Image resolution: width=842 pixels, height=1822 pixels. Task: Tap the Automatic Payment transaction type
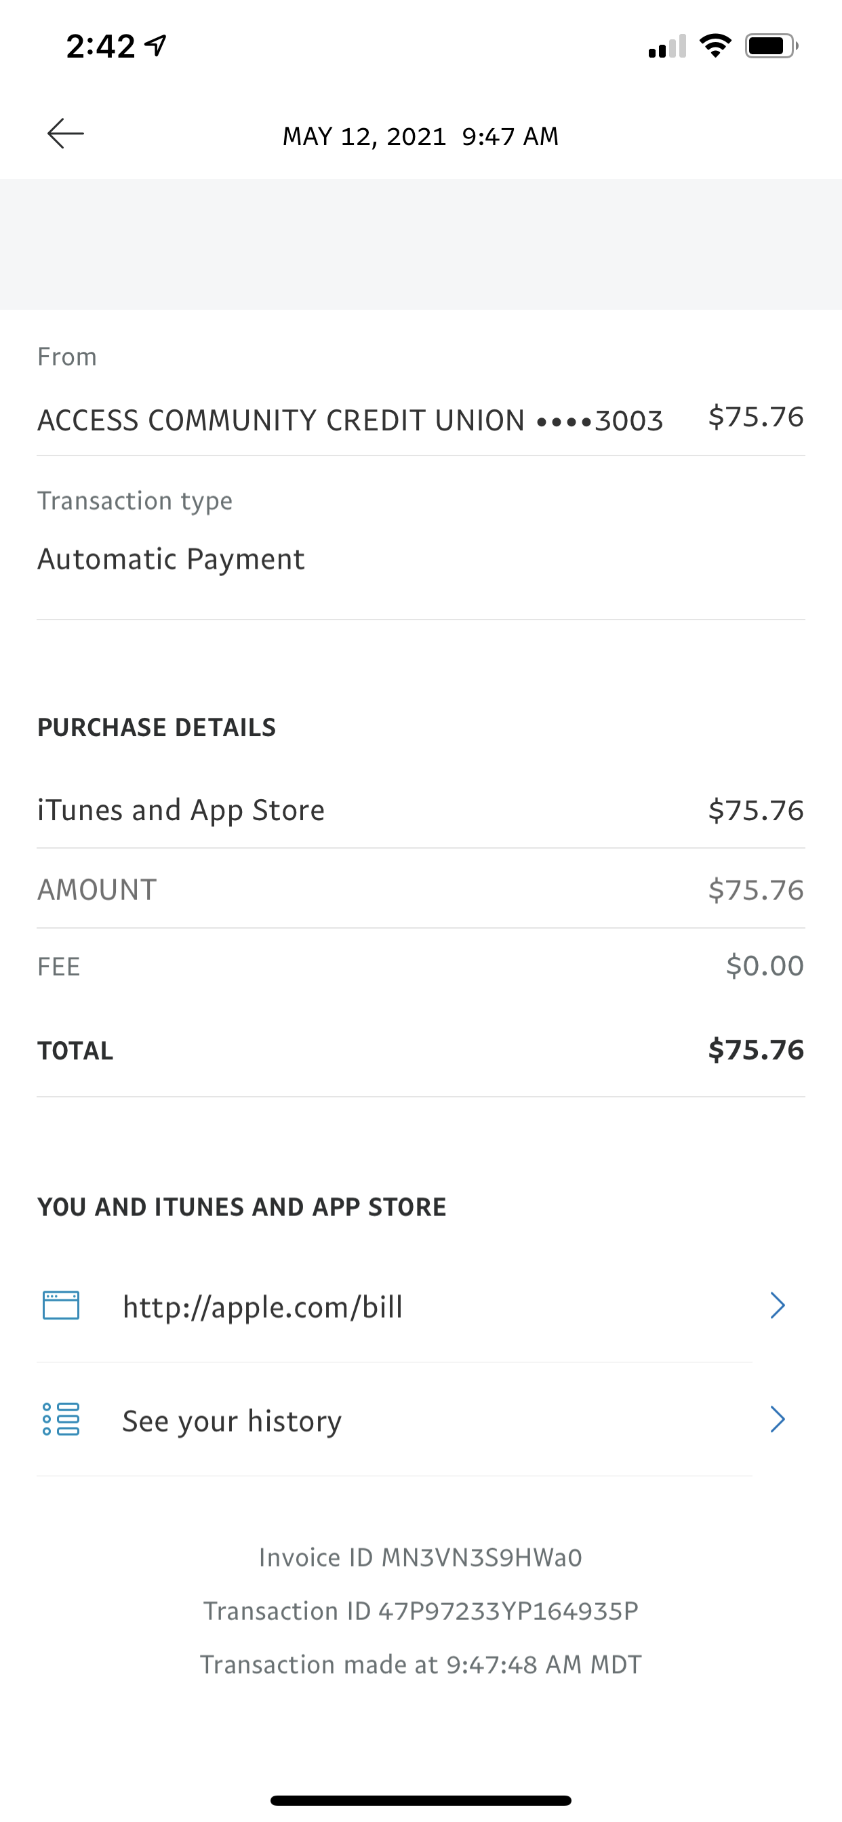tap(171, 559)
